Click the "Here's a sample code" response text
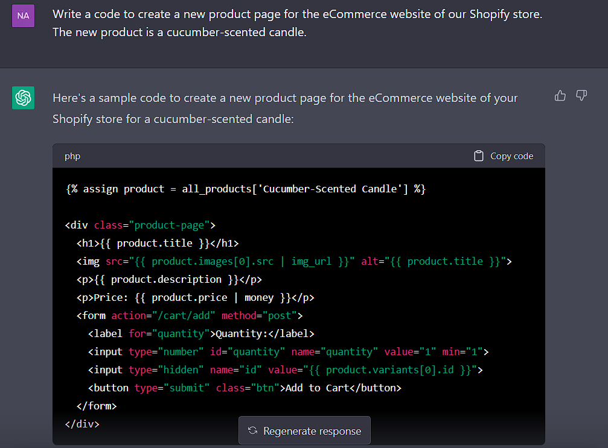Viewport: 608px width, 448px height. 285,109
